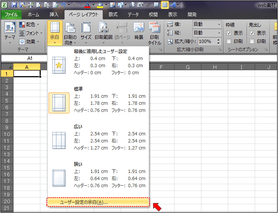Click the Redo arrow icon

(x=75, y=5)
